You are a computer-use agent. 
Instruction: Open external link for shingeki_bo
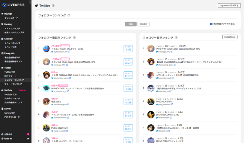[x=169, y=131]
